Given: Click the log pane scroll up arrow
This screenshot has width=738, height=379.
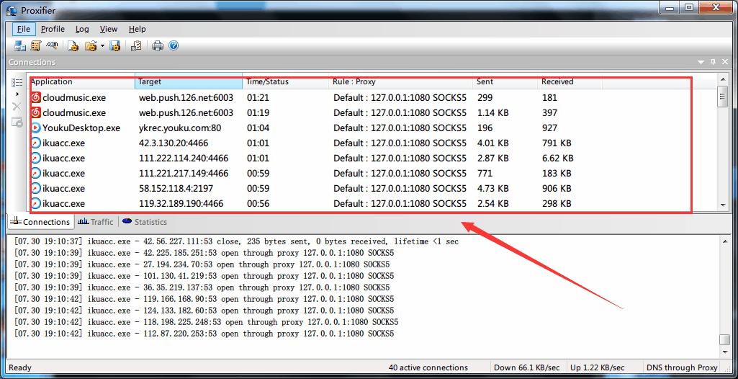Looking at the screenshot, I should (x=724, y=241).
